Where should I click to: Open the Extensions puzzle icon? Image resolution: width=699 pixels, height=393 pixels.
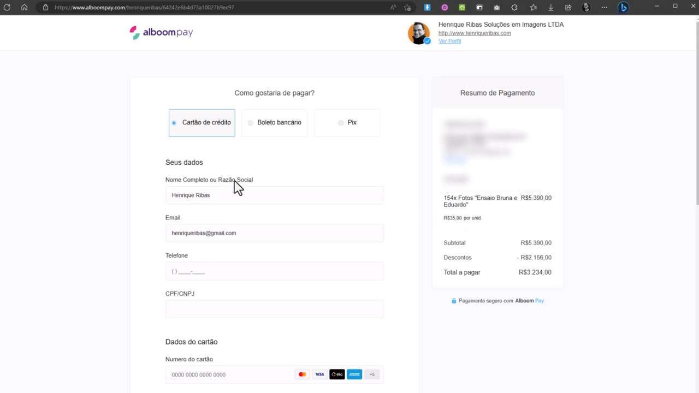pos(514,8)
